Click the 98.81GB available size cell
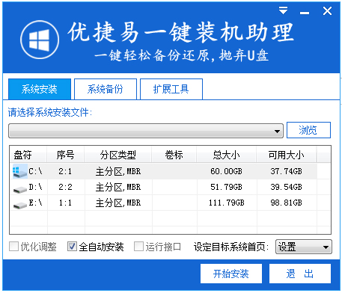The width and height of the screenshot is (342, 293). [x=286, y=203]
